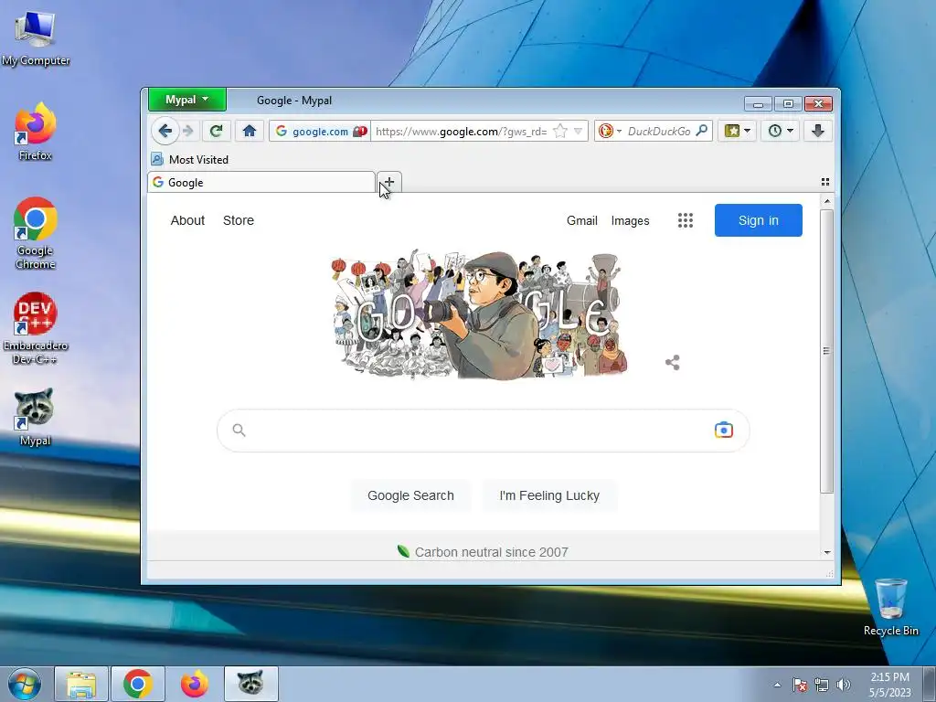Click the forward arrow navigation button

pos(188,131)
